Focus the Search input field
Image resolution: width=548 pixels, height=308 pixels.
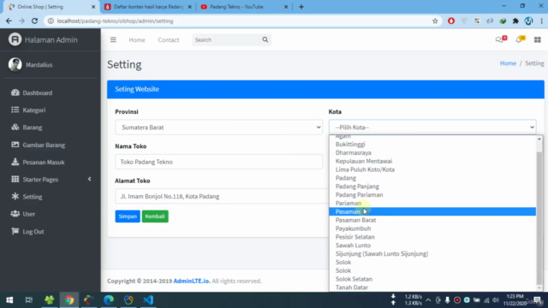point(226,40)
